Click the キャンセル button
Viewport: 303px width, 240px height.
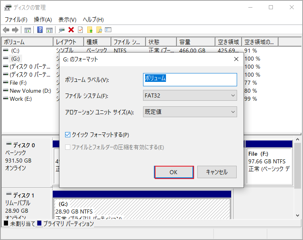[x=217, y=172]
